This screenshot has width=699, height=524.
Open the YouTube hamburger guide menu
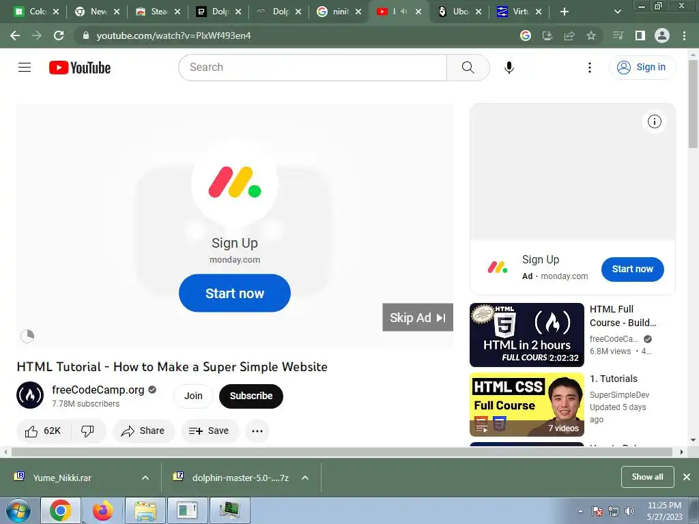(x=25, y=68)
